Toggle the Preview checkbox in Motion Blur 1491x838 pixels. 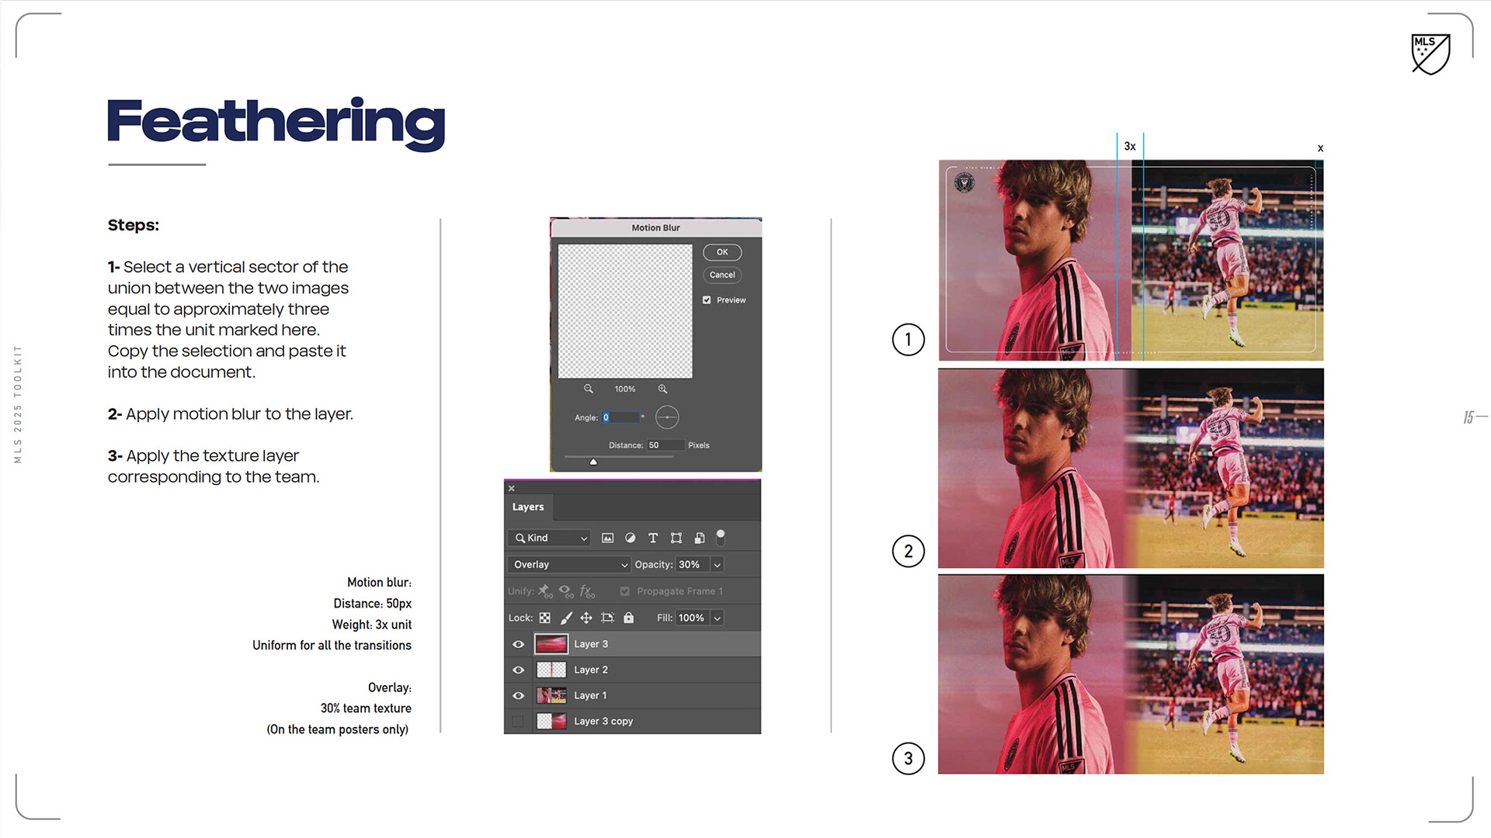click(x=707, y=300)
